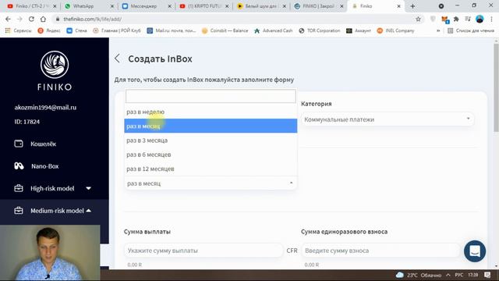The width and height of the screenshot is (499, 281).
Task: Click the dropdown search field
Action: point(211,96)
